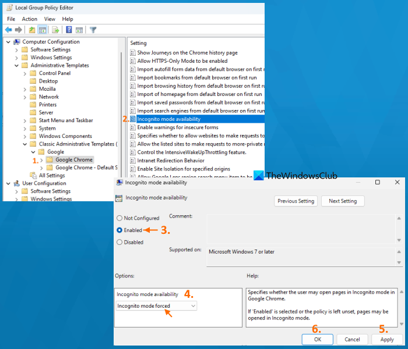Image resolution: width=408 pixels, height=349 pixels.
Task: Expand the first Software Settings node
Action: (17, 50)
